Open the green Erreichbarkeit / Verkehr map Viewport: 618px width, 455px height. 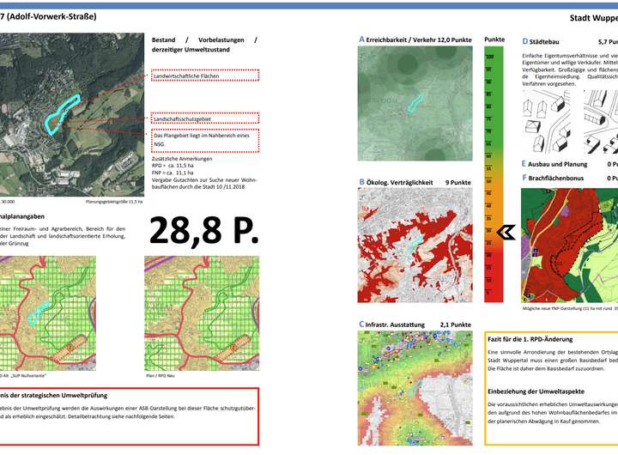tap(415, 103)
